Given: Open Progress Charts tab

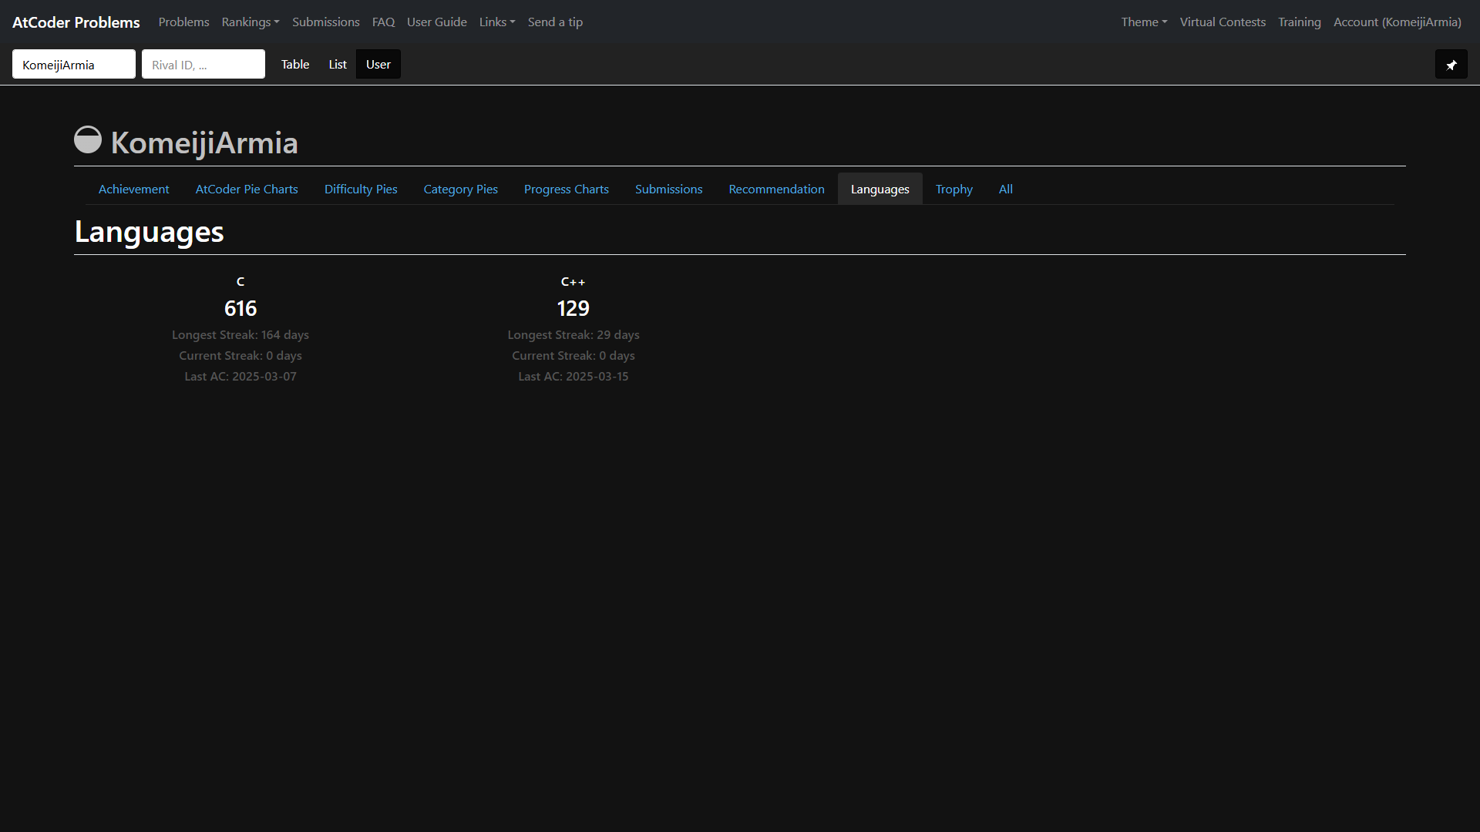Looking at the screenshot, I should coord(566,190).
